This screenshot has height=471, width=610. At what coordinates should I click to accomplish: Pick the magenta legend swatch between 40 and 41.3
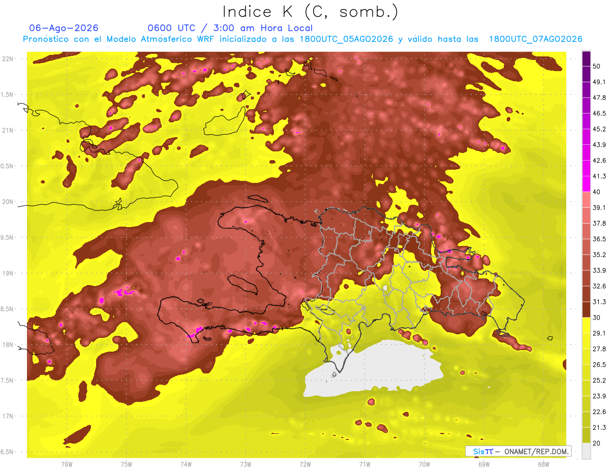pyautogui.click(x=586, y=183)
